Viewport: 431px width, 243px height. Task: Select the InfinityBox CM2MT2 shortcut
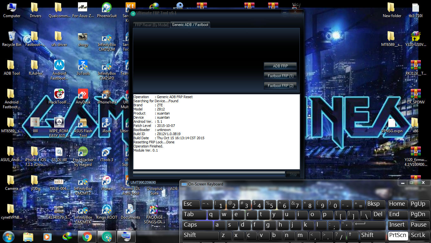83,187
